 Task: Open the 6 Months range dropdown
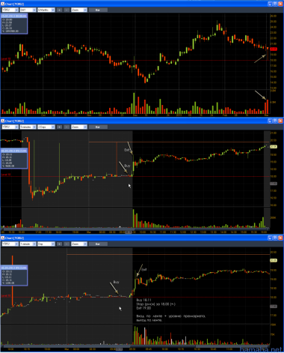46,10
